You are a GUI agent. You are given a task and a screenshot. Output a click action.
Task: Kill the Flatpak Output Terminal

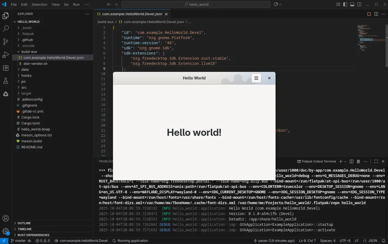358,161
